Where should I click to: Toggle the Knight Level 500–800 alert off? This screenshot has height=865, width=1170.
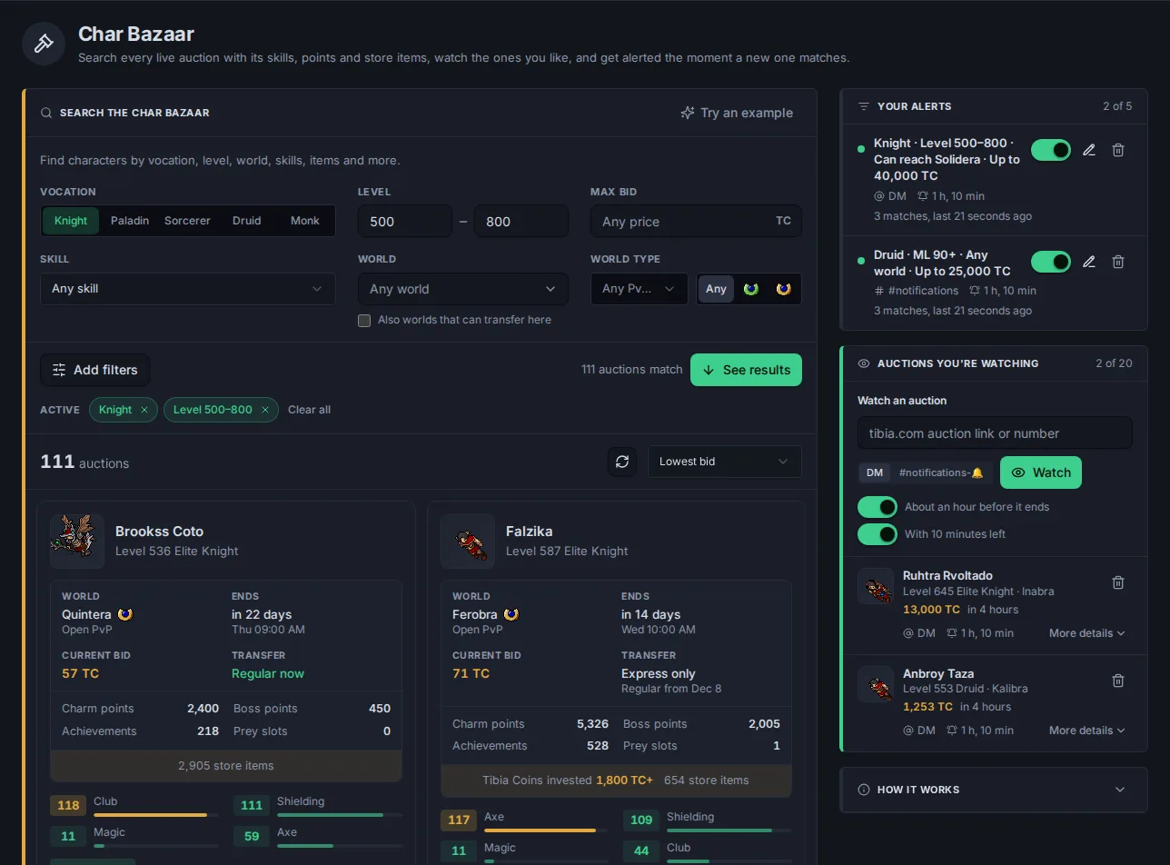[1051, 150]
